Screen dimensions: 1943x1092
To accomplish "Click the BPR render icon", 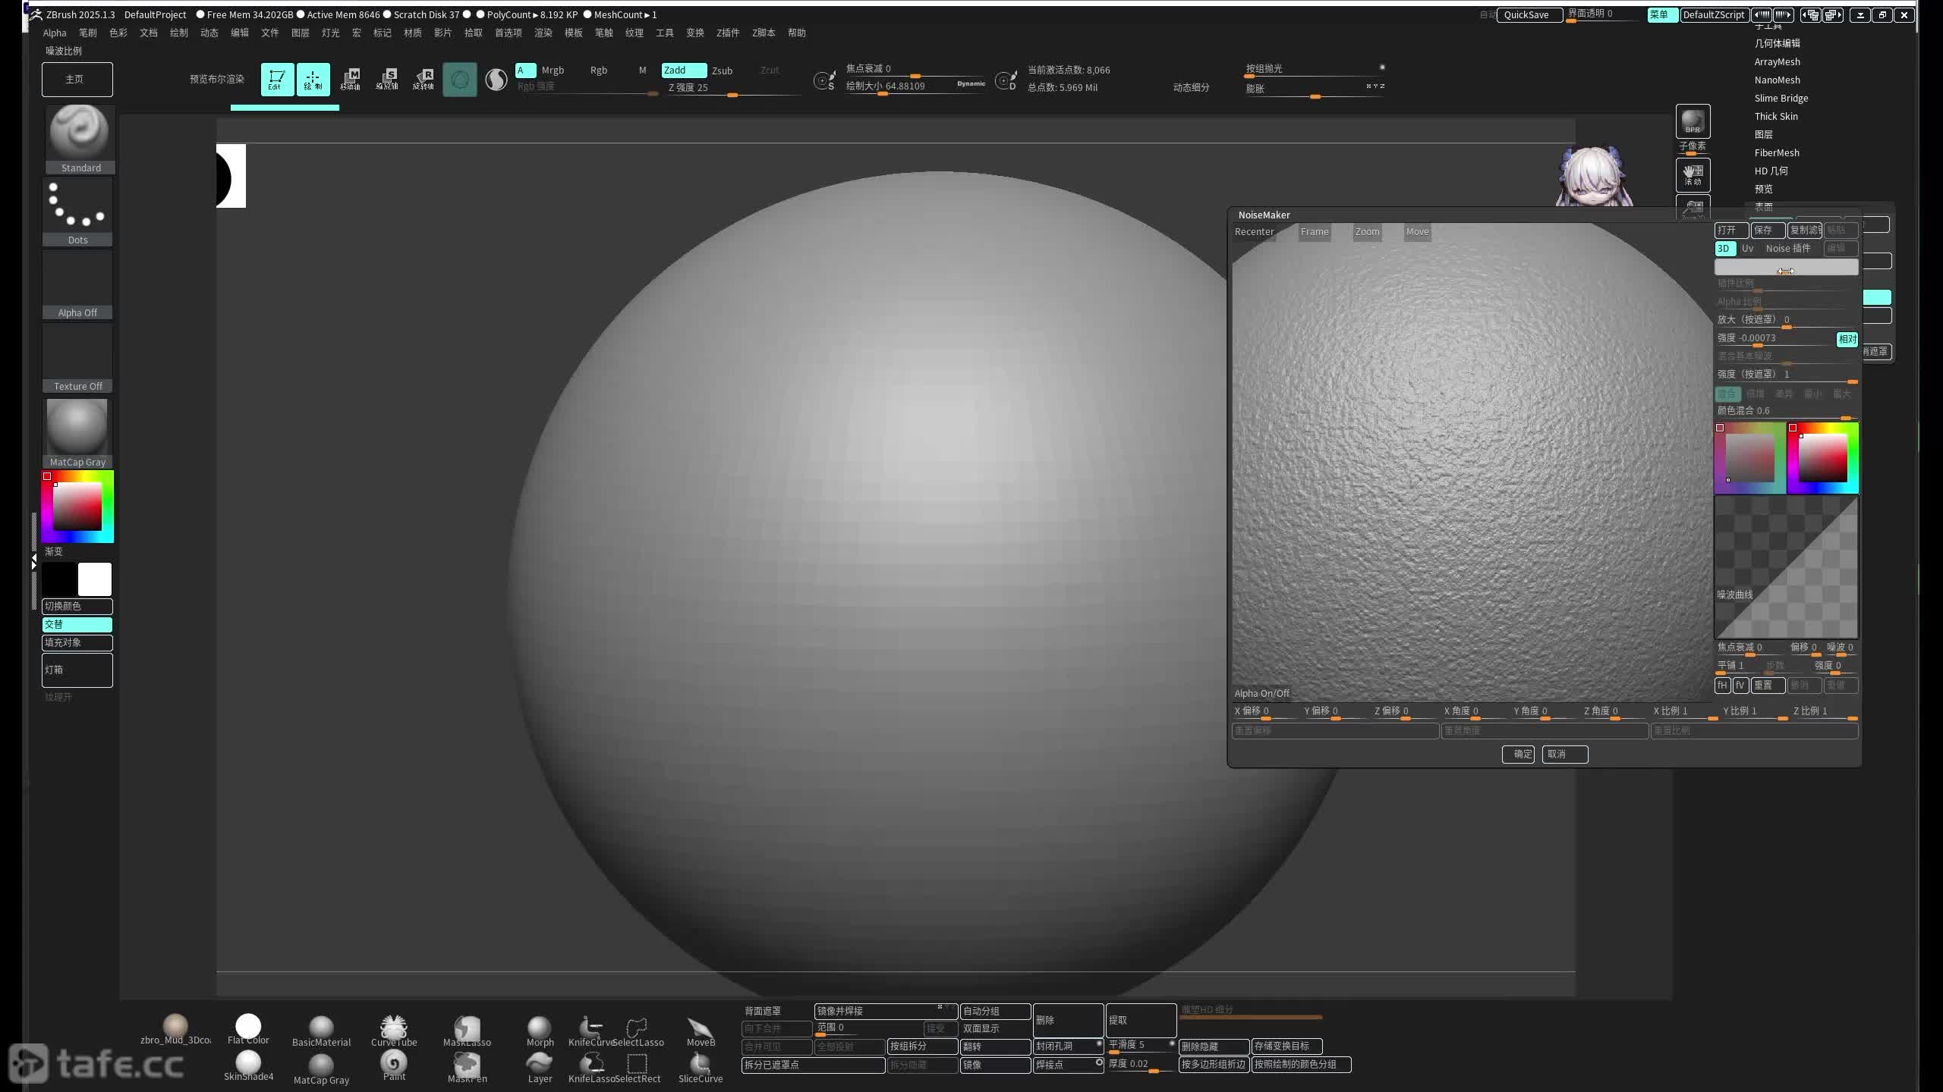I will click(1693, 121).
